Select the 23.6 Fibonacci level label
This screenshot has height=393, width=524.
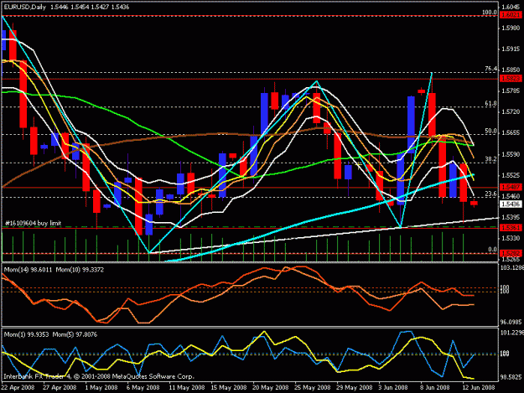click(491, 194)
